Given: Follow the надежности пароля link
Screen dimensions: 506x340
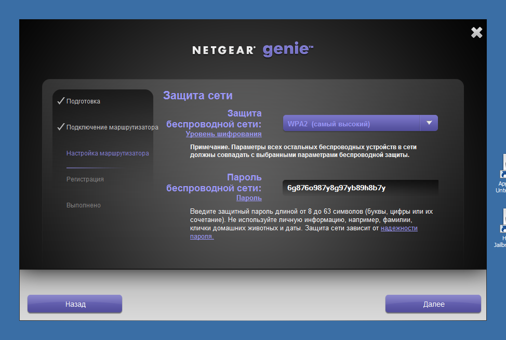Looking at the screenshot, I should pos(399,228).
